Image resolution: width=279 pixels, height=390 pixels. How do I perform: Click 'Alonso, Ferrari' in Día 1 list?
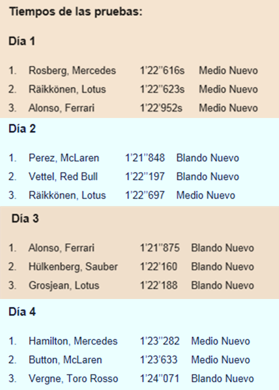(61, 108)
